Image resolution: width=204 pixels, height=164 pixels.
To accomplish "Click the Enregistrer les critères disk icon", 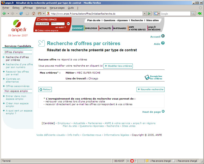I will coord(147,78).
